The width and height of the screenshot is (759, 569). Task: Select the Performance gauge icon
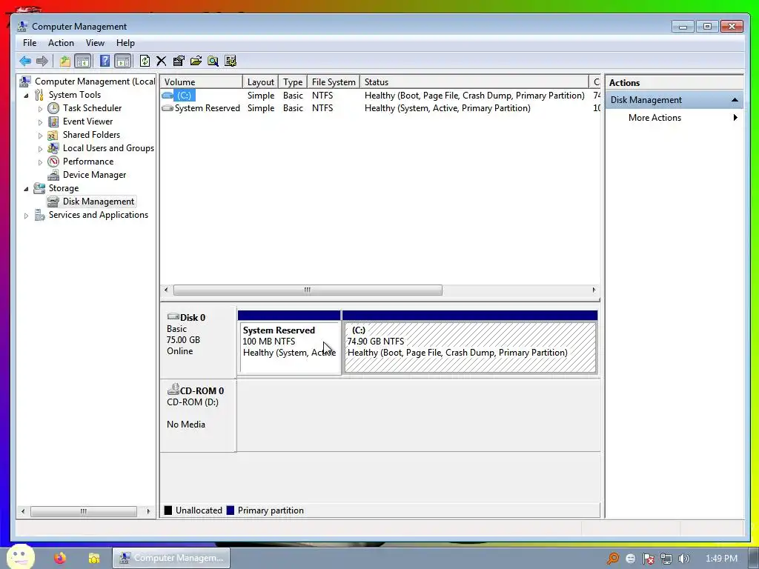pos(53,162)
